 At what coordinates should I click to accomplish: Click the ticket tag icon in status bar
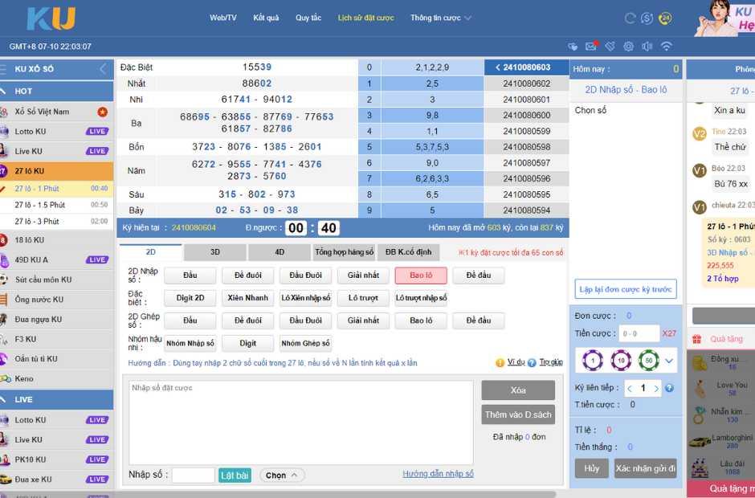click(610, 47)
